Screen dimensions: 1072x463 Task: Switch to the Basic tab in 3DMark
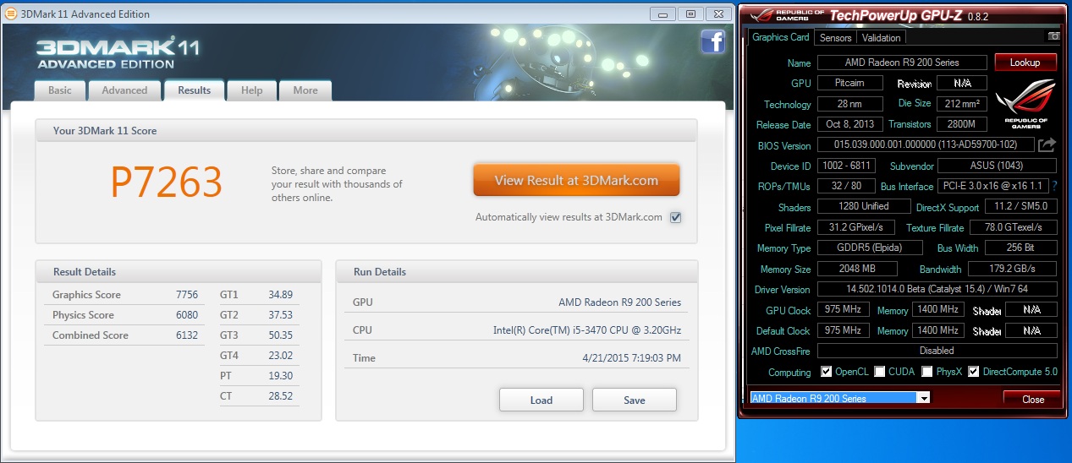pos(60,90)
